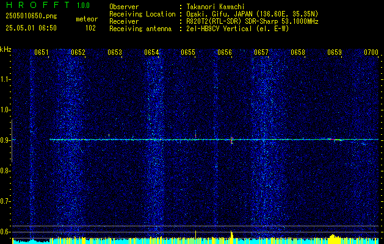
Task: Click the 0655 time marker
Action: [188, 52]
